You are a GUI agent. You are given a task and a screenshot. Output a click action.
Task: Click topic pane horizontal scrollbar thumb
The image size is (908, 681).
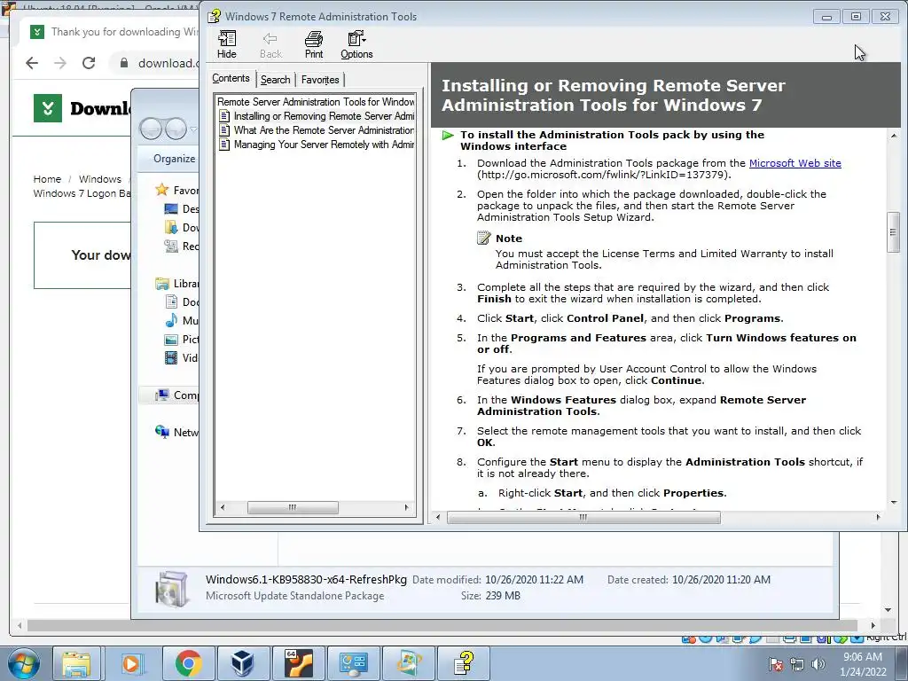point(583,517)
